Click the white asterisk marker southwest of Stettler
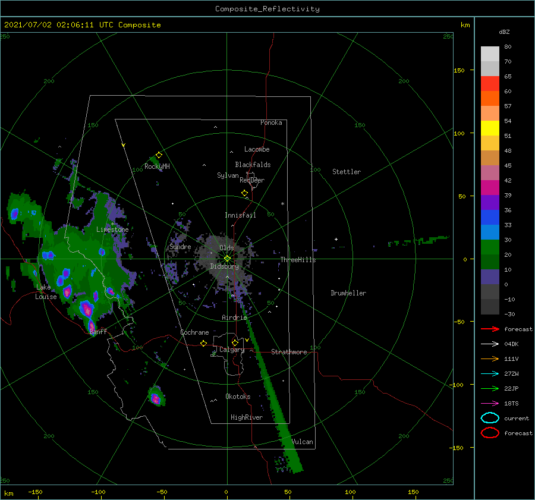This screenshot has width=535, height=500. click(282, 204)
